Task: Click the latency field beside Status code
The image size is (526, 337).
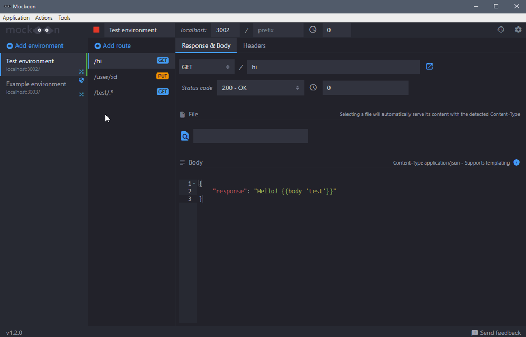Action: (x=365, y=88)
